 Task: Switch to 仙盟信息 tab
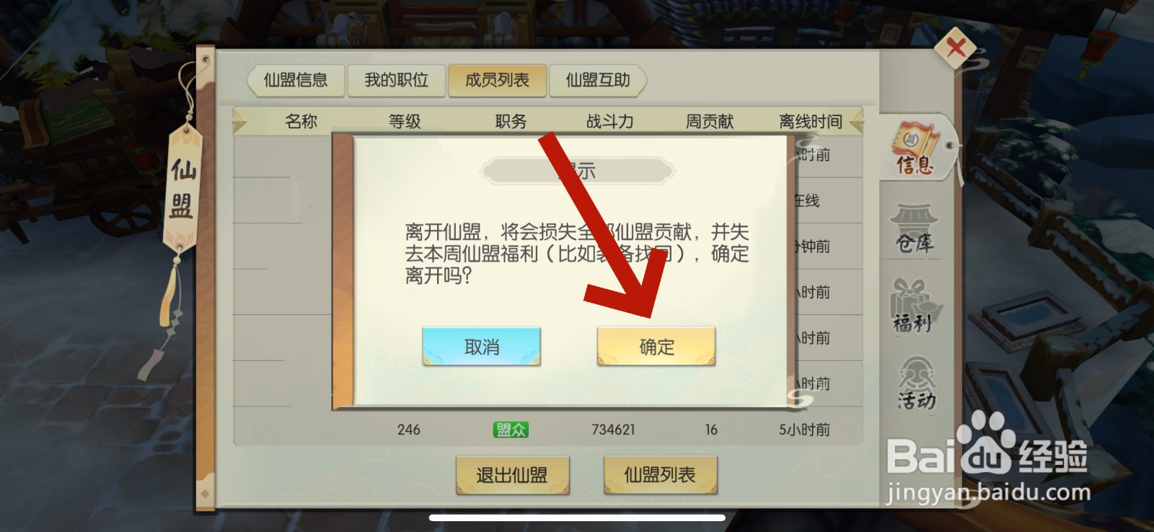(295, 80)
